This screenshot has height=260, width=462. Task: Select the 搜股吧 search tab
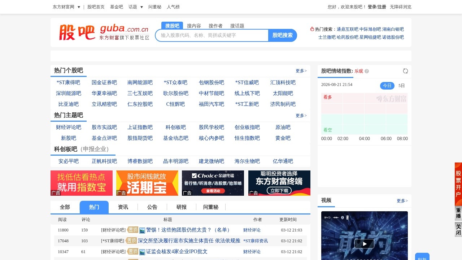172,26
